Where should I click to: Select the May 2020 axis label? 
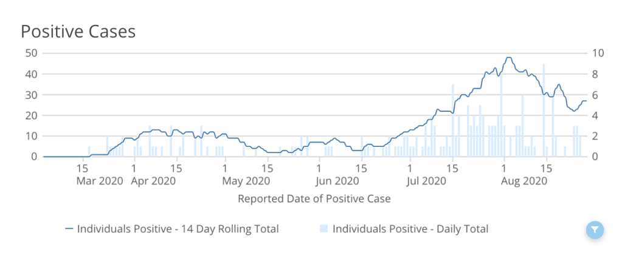[x=247, y=180]
